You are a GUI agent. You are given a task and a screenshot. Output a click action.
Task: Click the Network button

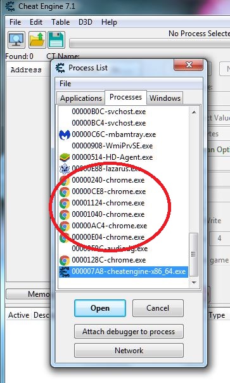[x=129, y=351]
